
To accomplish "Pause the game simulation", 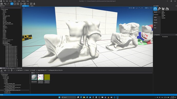I will pos(24,4).
